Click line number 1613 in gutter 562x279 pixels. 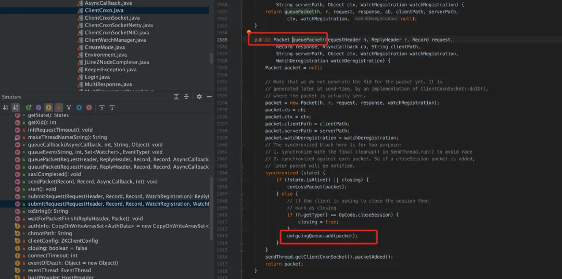click(x=222, y=236)
